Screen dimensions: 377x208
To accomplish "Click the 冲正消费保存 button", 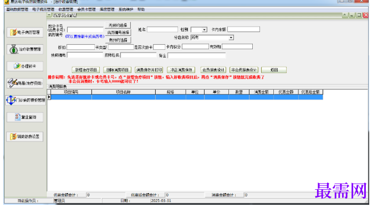I will tap(181, 70).
